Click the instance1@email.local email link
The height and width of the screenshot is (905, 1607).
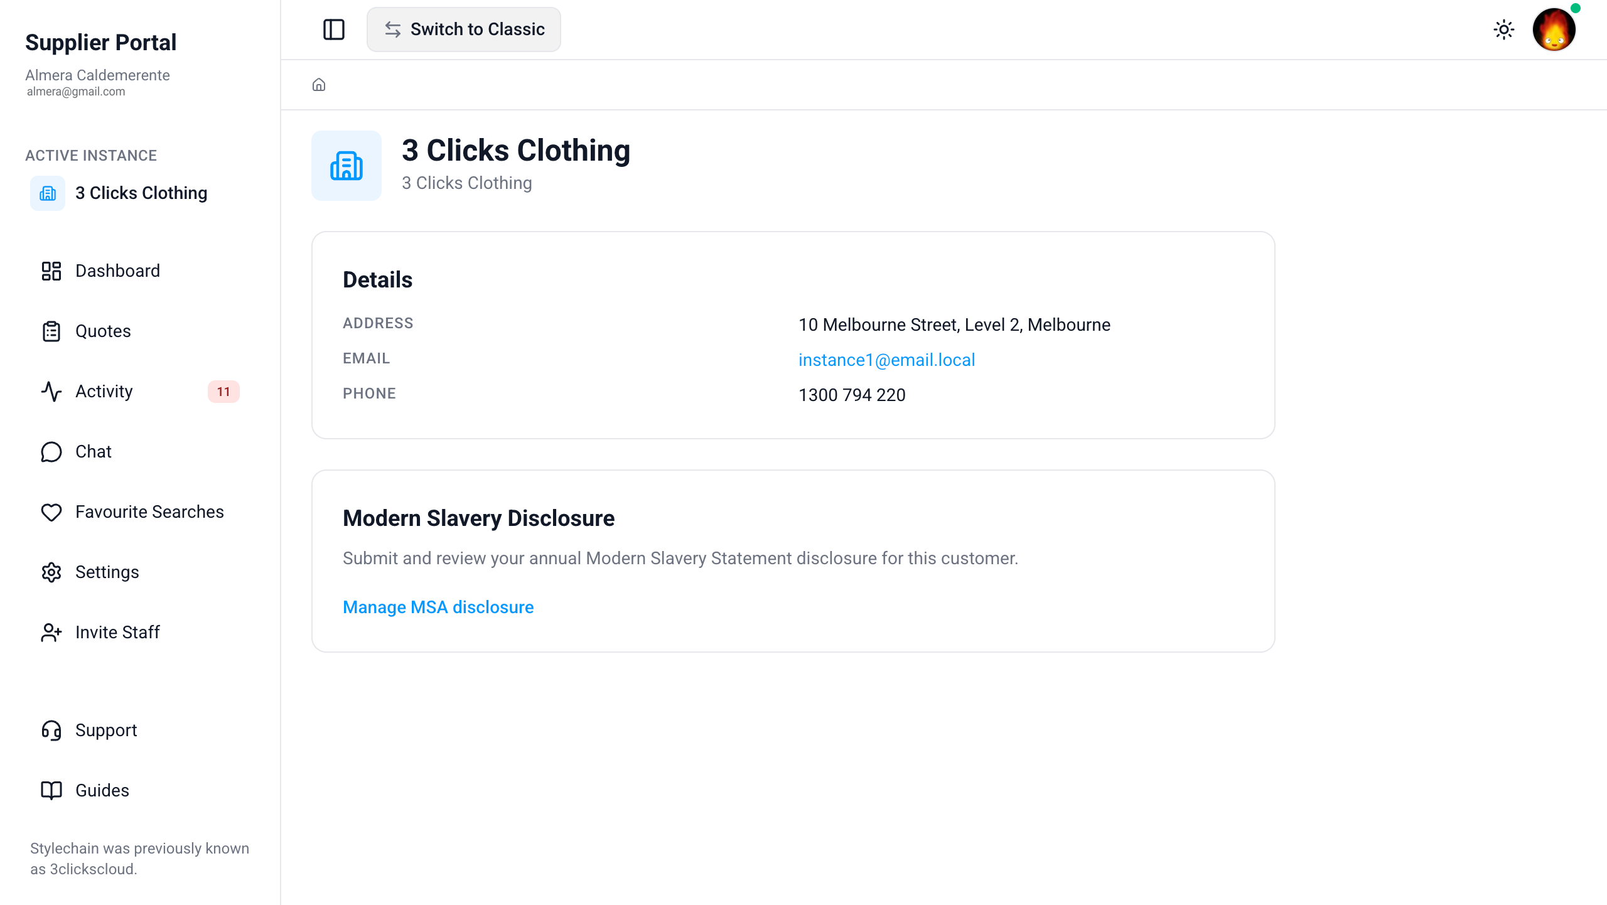[886, 360]
